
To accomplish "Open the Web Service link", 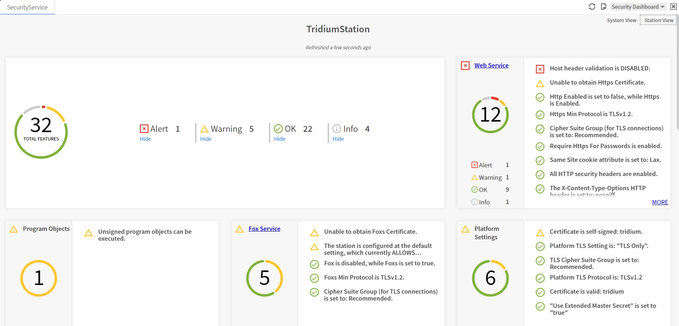I will (491, 65).
